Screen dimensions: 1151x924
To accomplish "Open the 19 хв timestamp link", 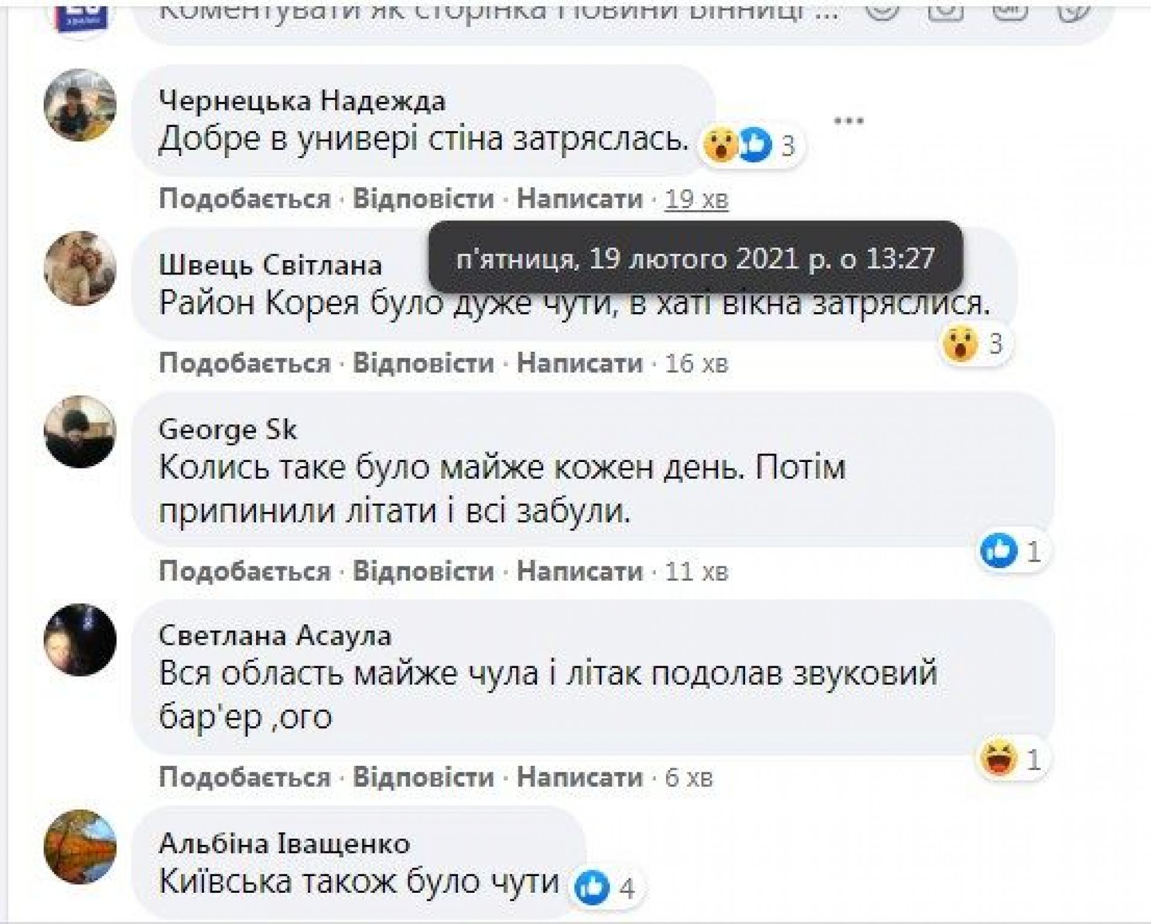I will pyautogui.click(x=697, y=200).
